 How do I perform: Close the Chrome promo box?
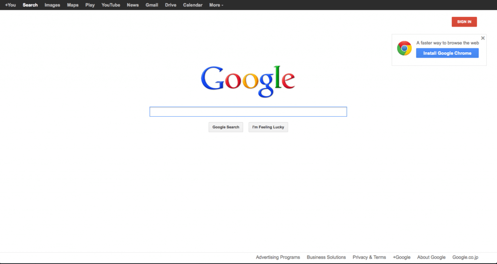pyautogui.click(x=483, y=38)
